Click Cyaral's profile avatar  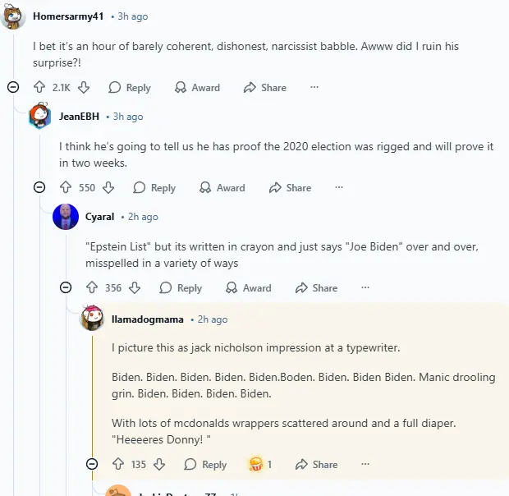[66, 217]
